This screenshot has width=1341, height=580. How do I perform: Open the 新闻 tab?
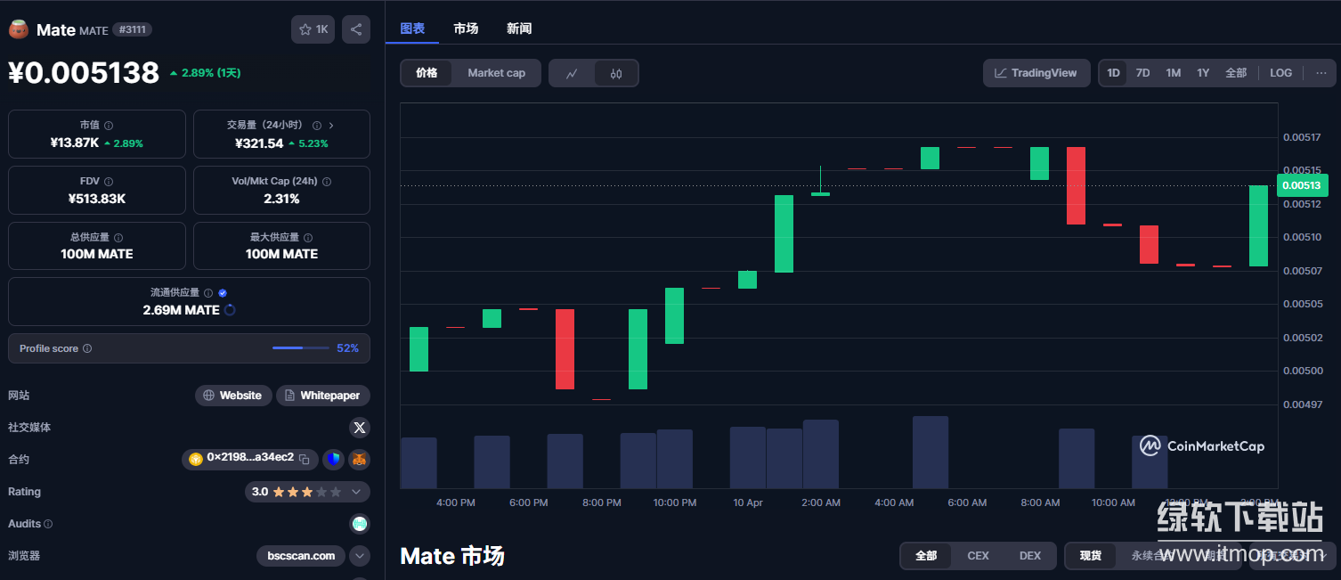click(519, 29)
